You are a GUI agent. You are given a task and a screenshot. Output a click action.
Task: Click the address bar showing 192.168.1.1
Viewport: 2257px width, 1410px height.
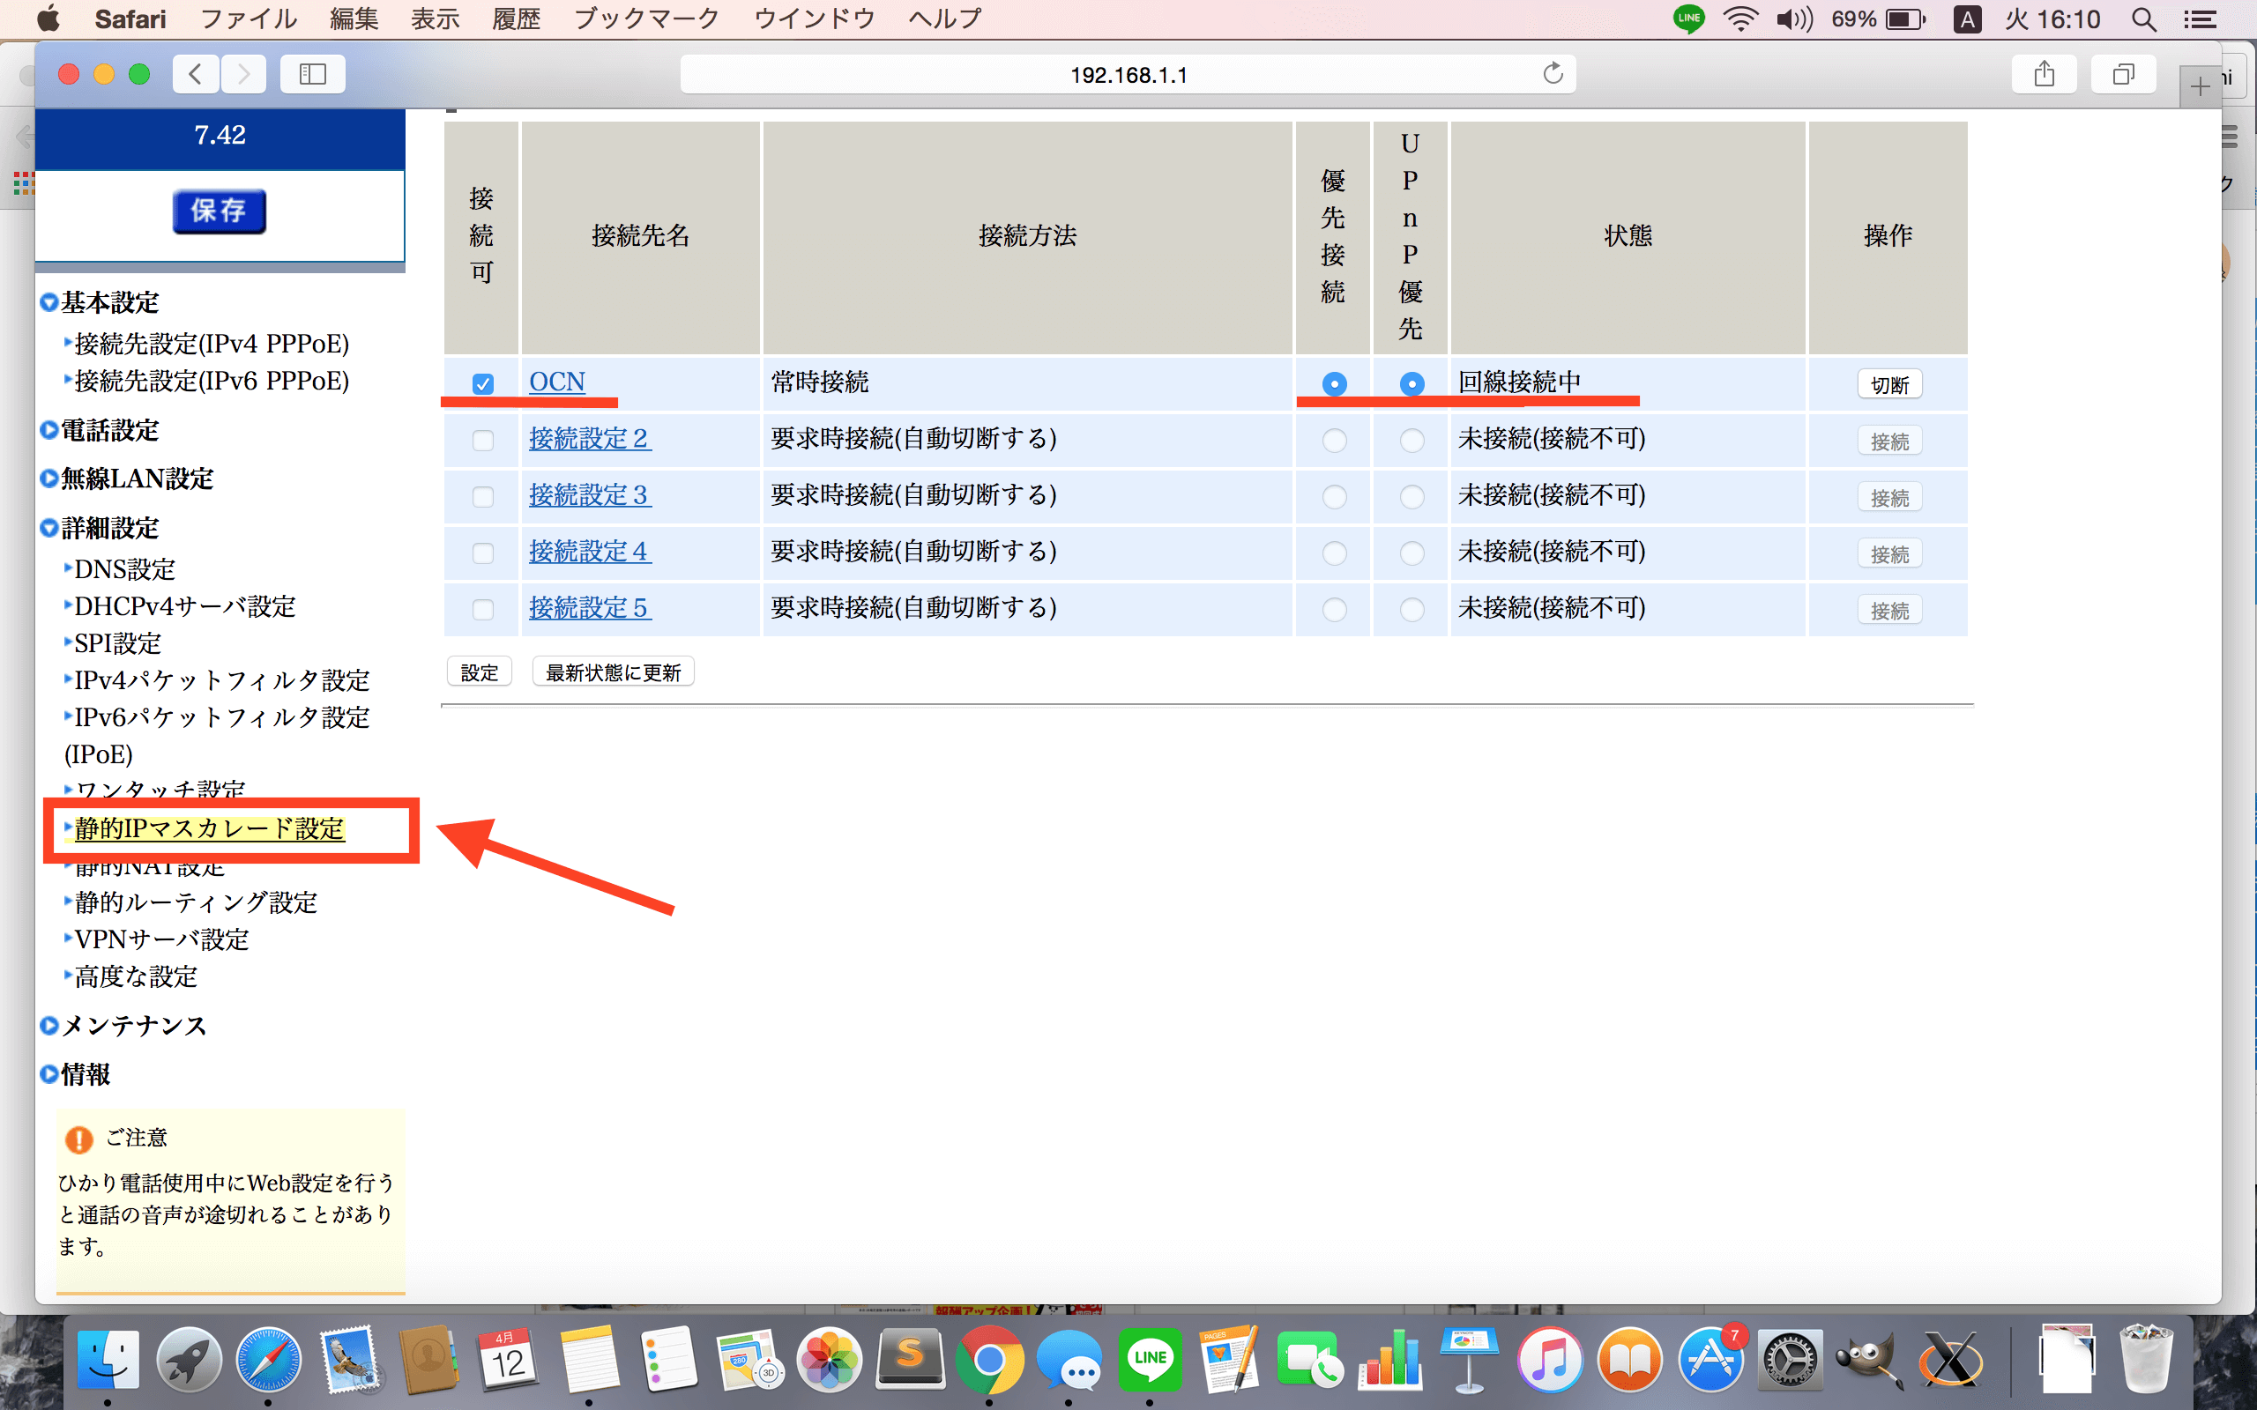pos(1127,74)
